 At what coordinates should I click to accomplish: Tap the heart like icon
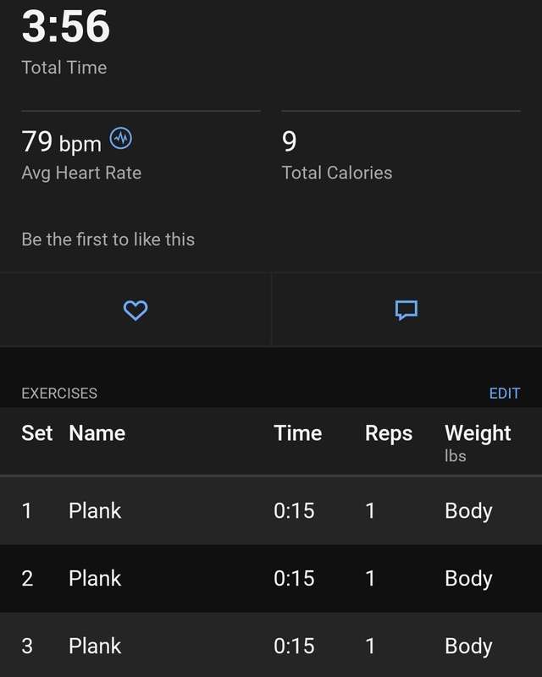point(135,311)
